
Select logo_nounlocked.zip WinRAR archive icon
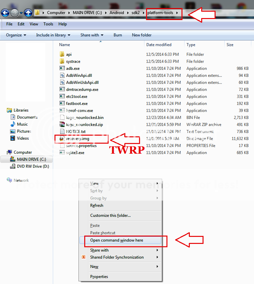pyautogui.click(x=62, y=125)
